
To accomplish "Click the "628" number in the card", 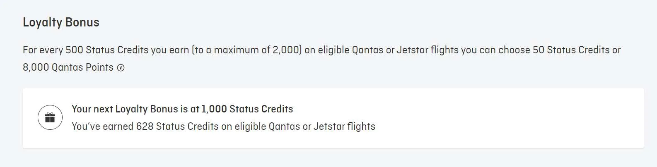I will coord(145,126).
